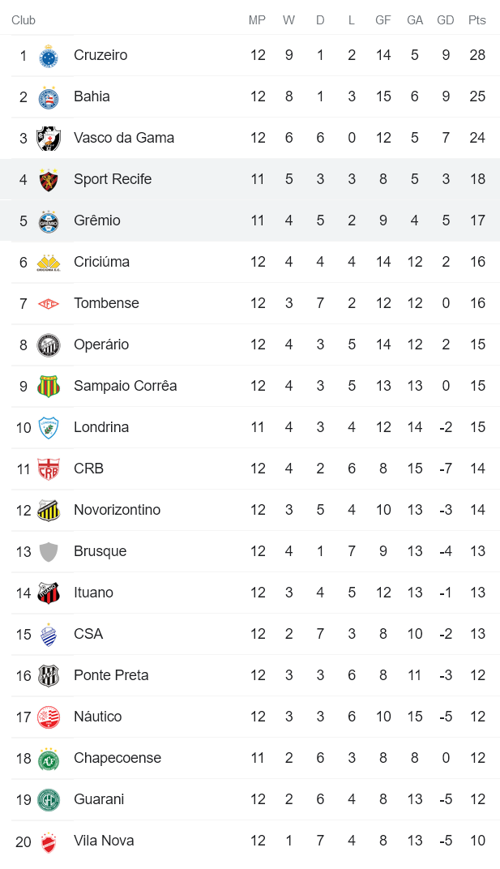Click the MP column header
500x869 pixels.
pos(257,20)
